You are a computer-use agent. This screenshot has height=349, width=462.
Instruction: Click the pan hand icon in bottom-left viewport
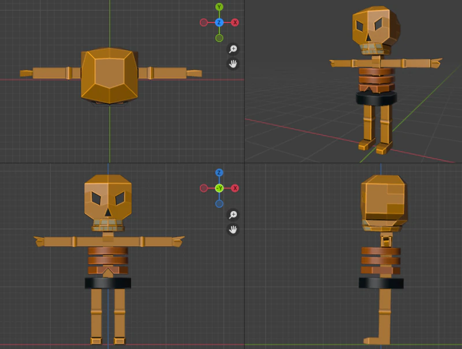(232, 228)
